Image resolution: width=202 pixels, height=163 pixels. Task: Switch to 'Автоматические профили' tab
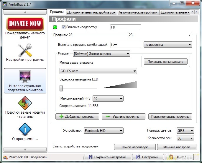[x=138, y=12]
